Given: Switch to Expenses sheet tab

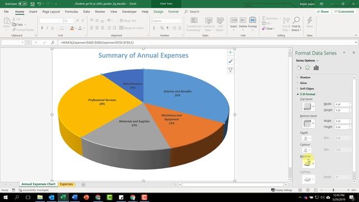Looking at the screenshot, I should pos(66,184).
